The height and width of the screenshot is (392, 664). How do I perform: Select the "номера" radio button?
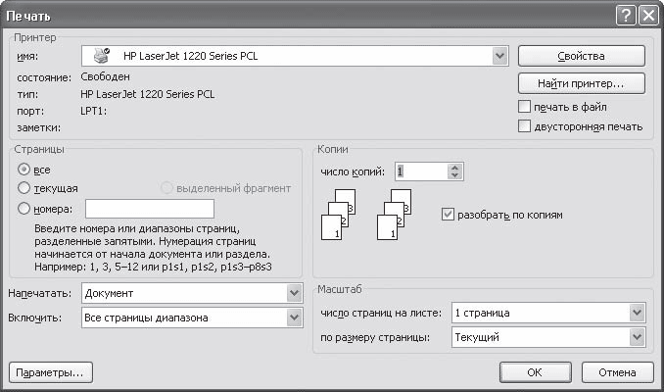24,208
